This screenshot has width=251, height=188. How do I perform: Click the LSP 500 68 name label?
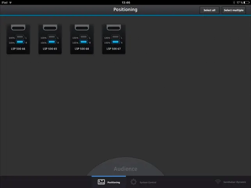[82, 49]
